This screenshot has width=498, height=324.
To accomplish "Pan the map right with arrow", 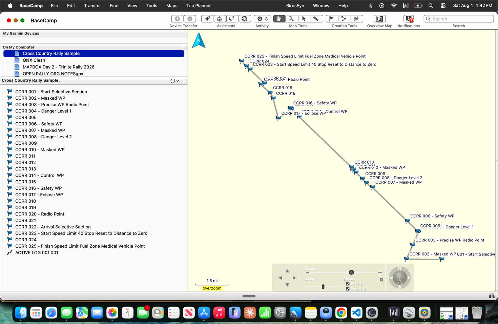I will click(294, 278).
